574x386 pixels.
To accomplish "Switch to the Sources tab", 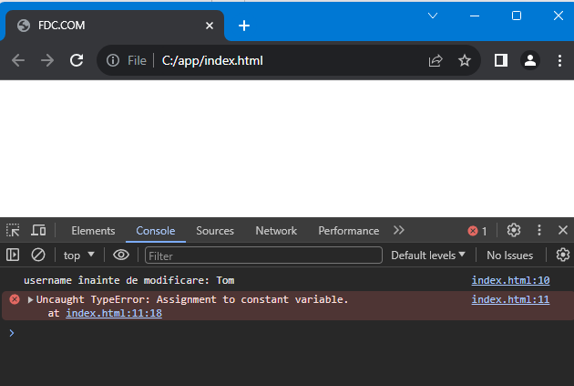I will [215, 231].
